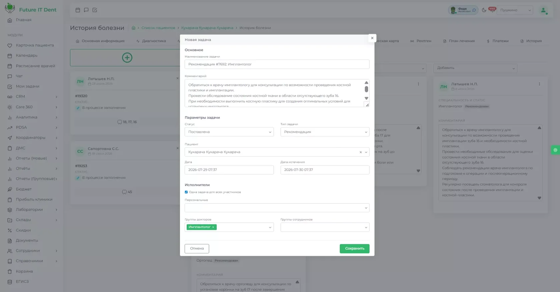560x292 pixels.
Task: Open the Пациент dropdown arrow
Action: tap(366, 152)
